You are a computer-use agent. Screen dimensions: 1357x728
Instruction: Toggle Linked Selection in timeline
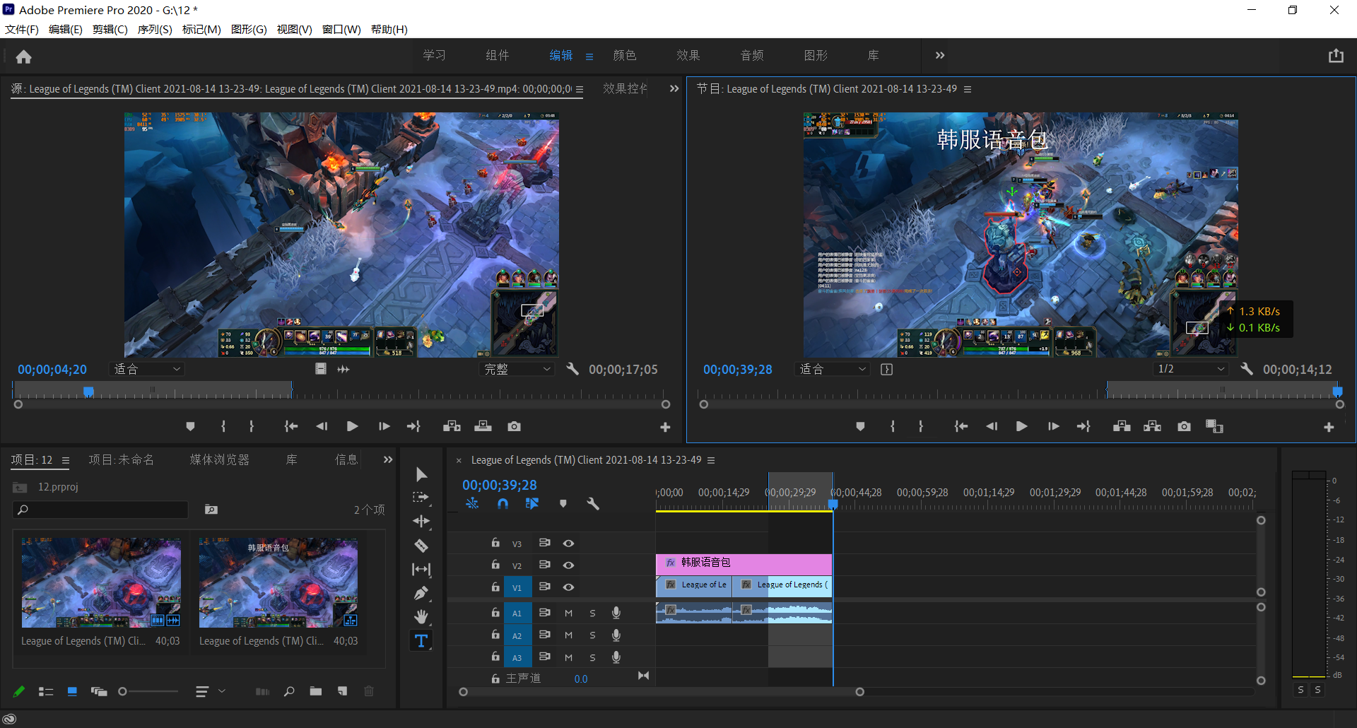coord(532,503)
